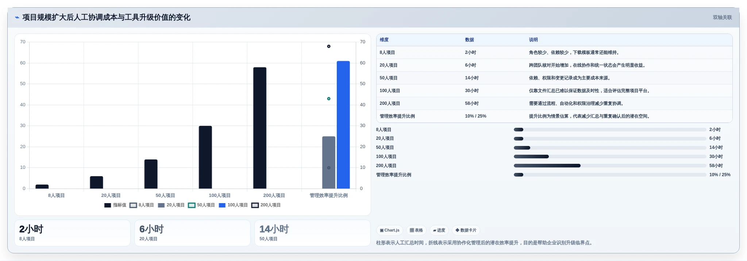
Task: Click the x-axis label 100人项目
Action: 220,195
